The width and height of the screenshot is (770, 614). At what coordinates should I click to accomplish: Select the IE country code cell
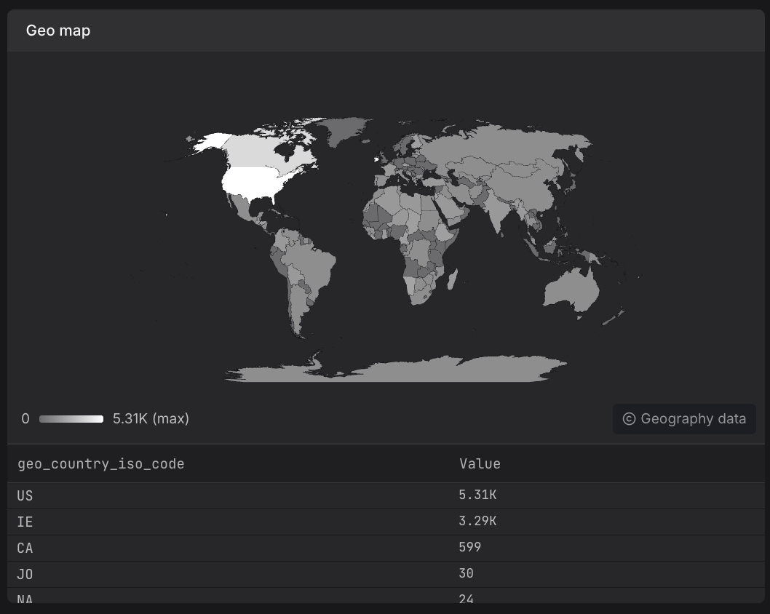[x=25, y=522]
